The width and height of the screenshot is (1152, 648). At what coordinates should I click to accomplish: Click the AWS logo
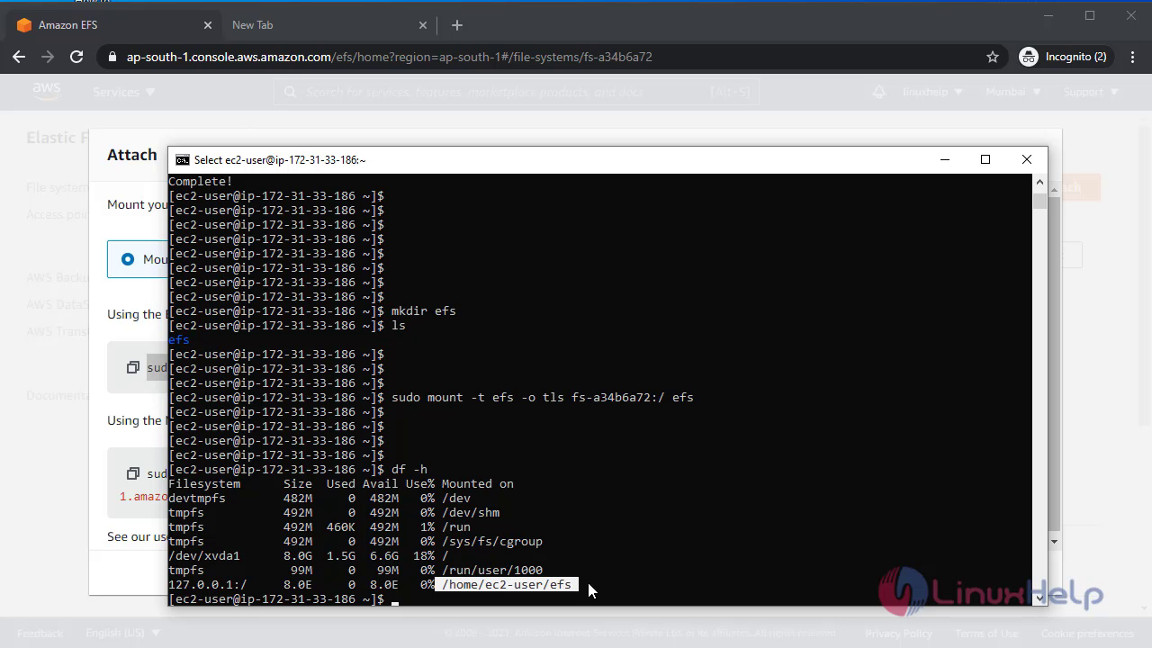[47, 91]
